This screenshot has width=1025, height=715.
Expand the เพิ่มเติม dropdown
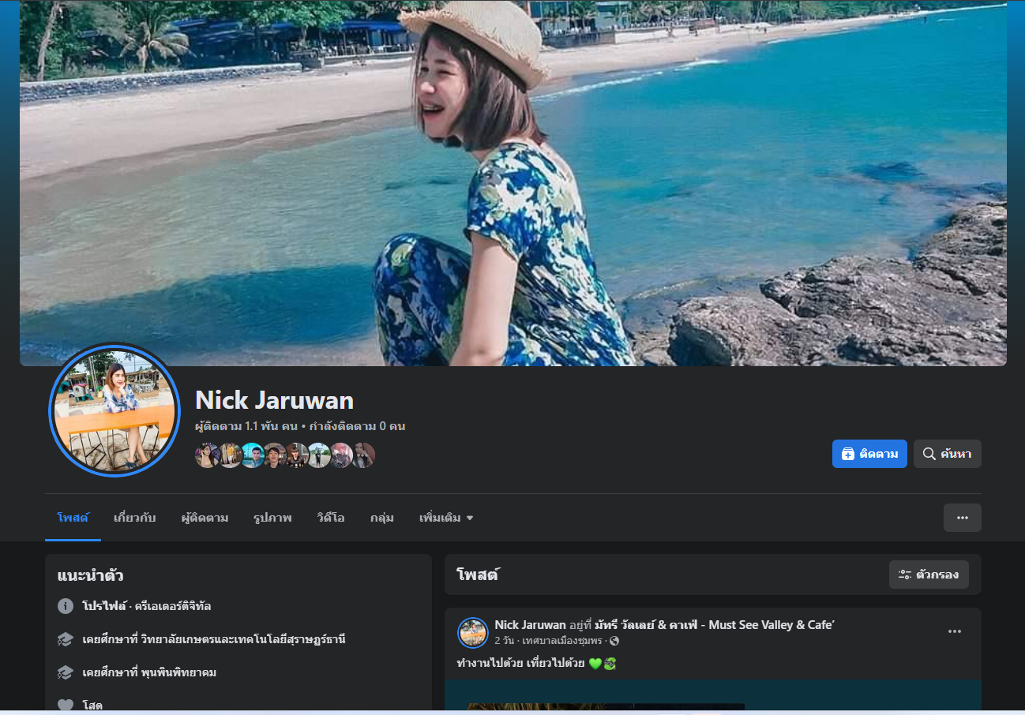[446, 518]
